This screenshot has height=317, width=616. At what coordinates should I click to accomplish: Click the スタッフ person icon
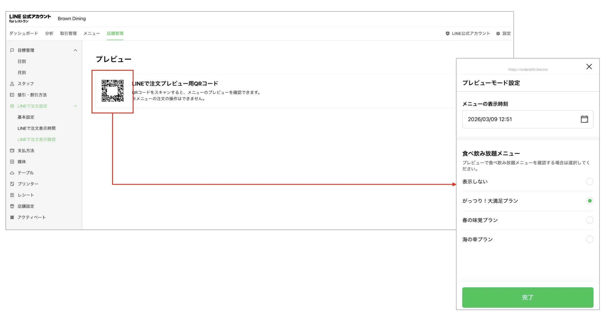(x=12, y=84)
